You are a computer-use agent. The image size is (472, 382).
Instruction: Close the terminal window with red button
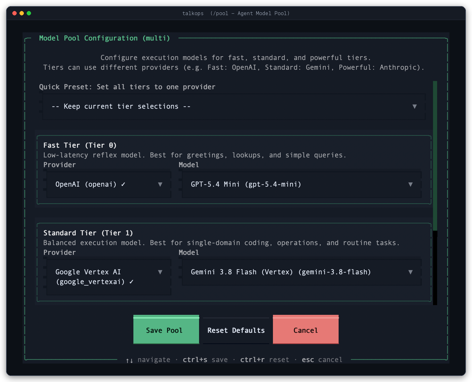tap(15, 13)
